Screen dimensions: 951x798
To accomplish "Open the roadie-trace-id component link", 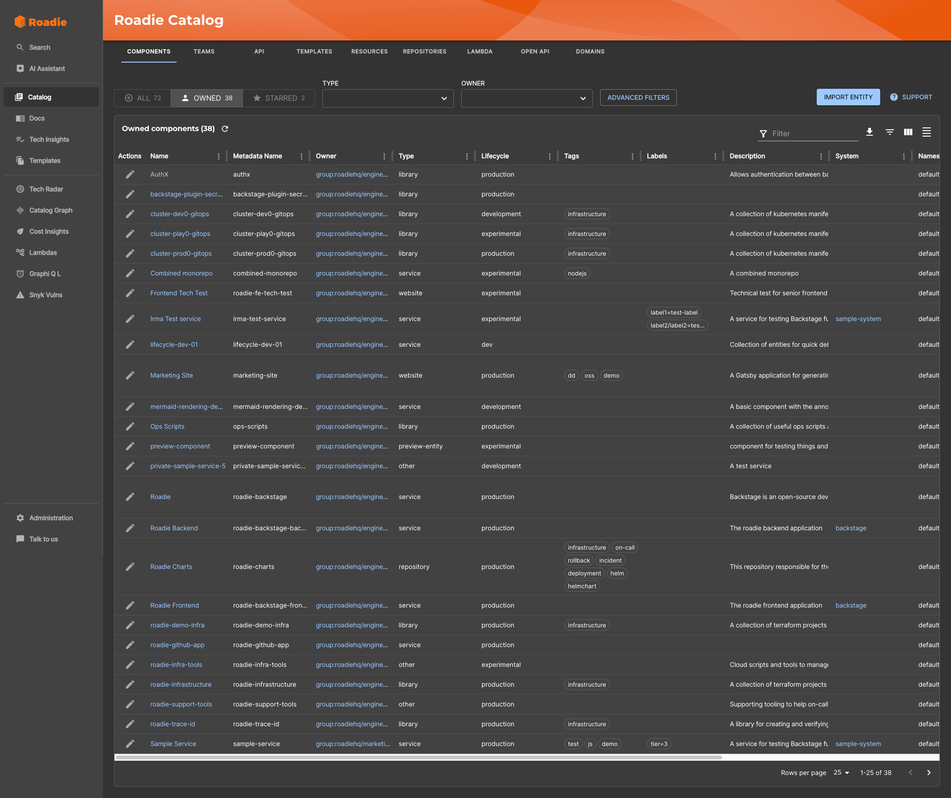I will point(172,724).
